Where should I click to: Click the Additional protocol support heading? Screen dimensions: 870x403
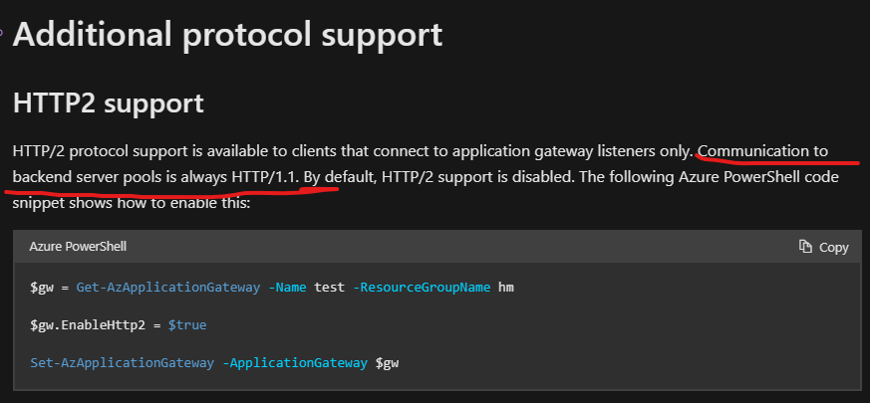(227, 35)
